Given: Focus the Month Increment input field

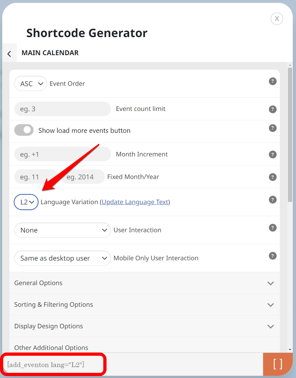Looking at the screenshot, I should tap(63, 154).
